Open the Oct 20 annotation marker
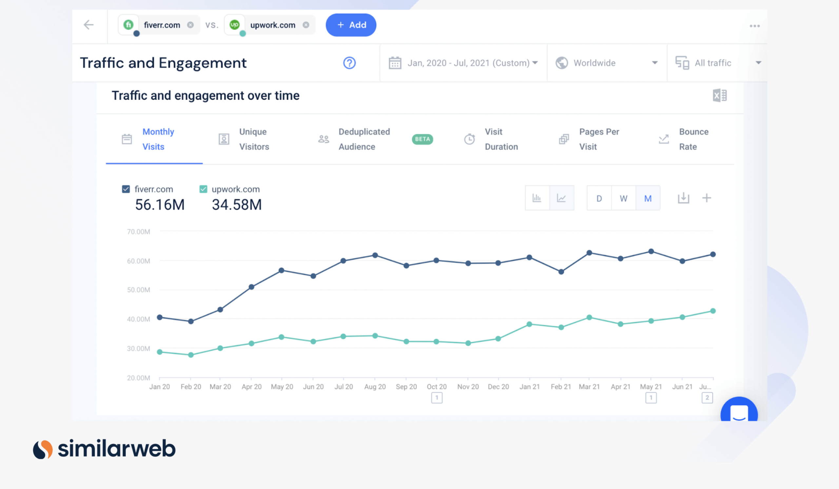Viewport: 839px width, 489px height. pos(437,398)
